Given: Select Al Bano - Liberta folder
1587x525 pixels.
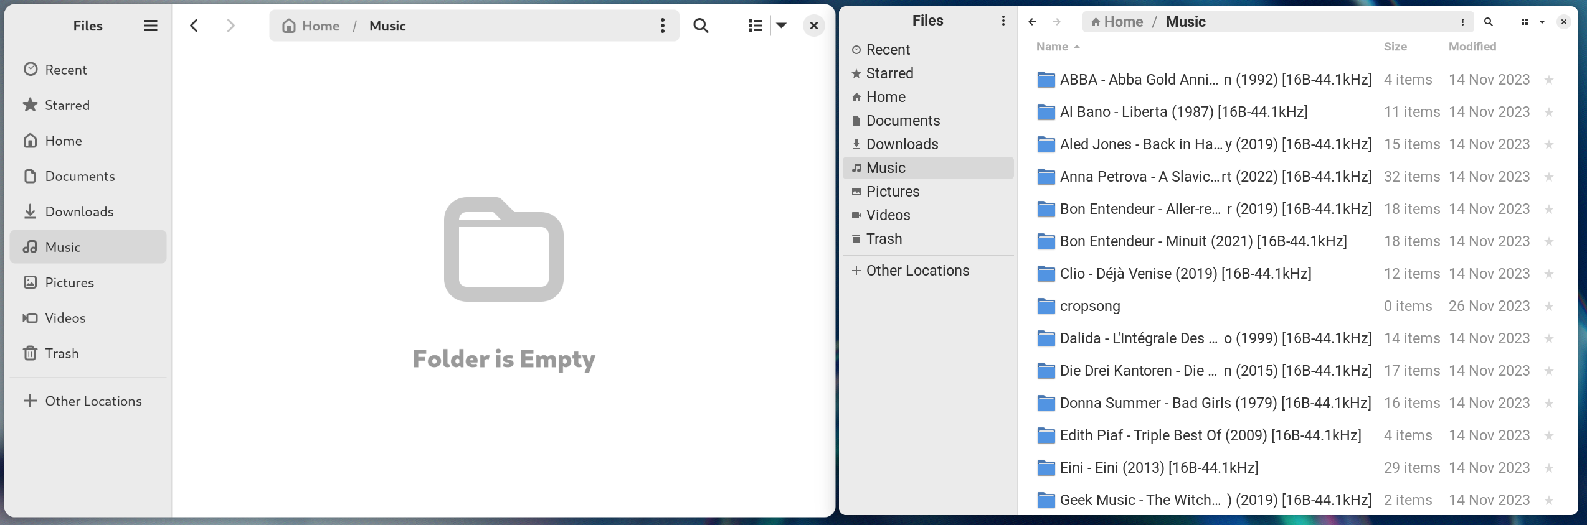Looking at the screenshot, I should click(1297, 112).
